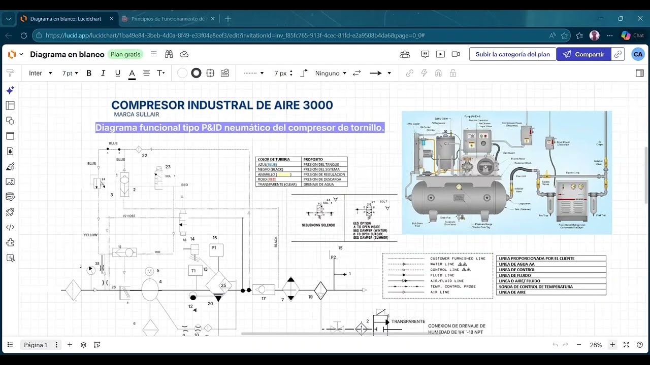This screenshot has height=365, width=650.
Task: Pick the white fill color swatch
Action: point(182,73)
